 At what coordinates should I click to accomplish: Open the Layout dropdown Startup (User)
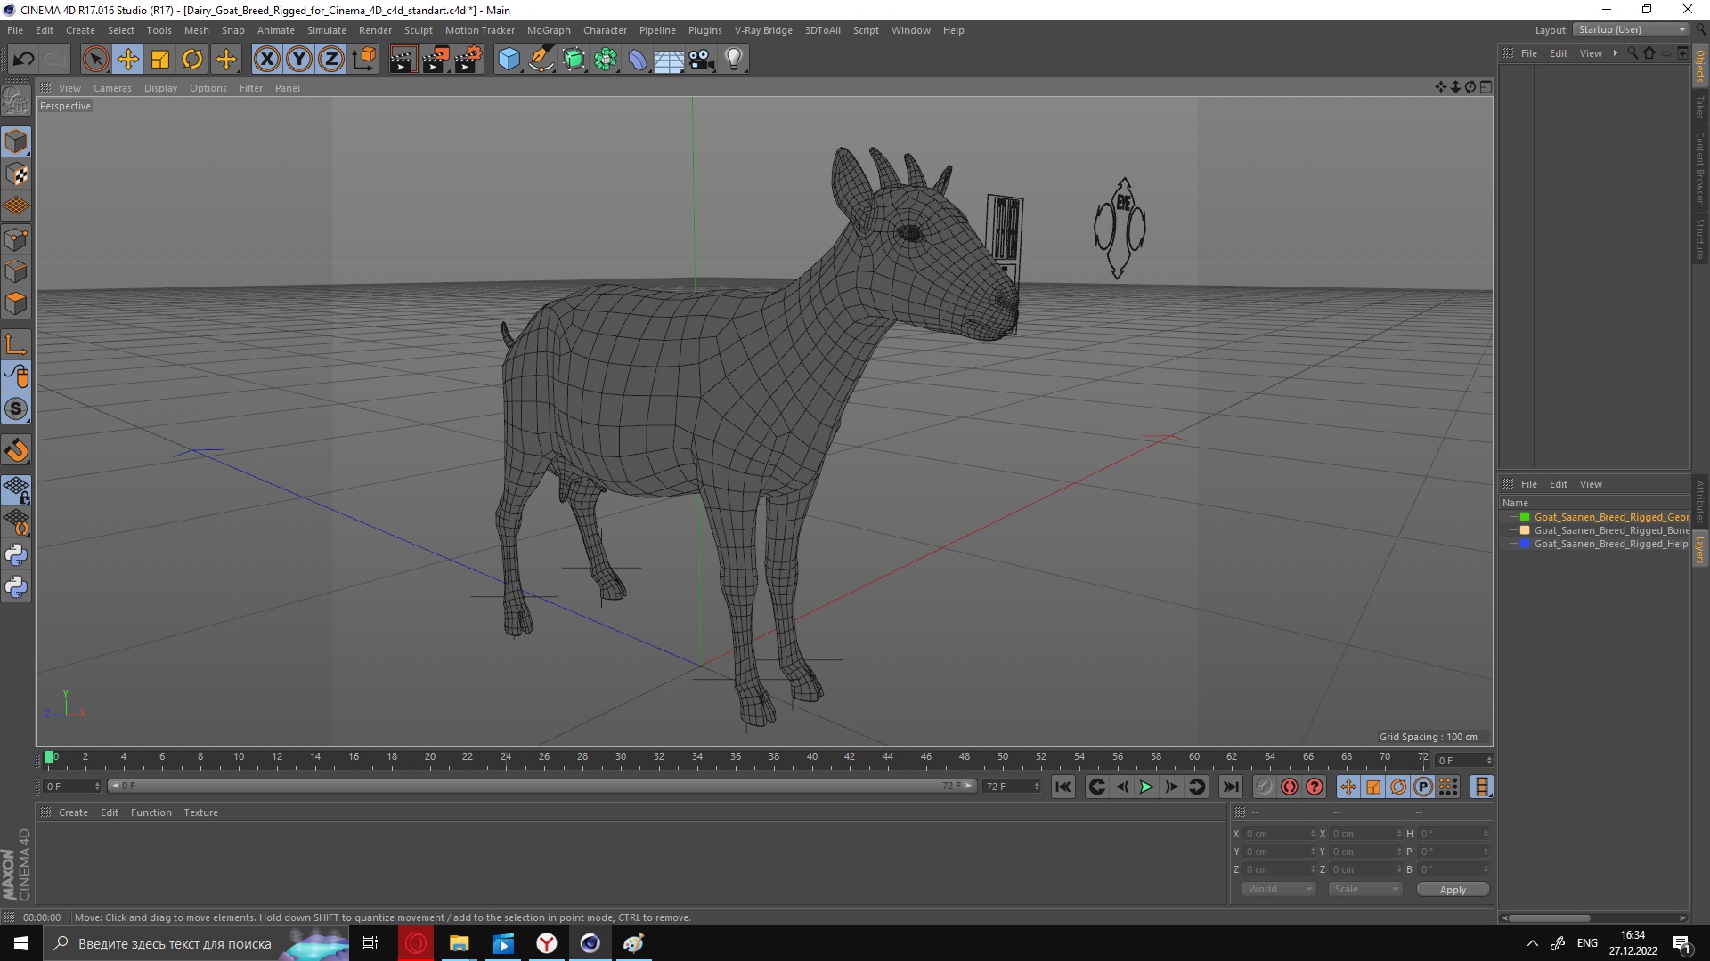(1631, 29)
